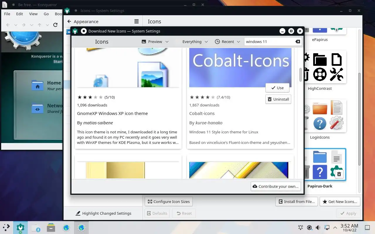The image size is (375, 234).
Task: Uninstall the Cobalt-icons theme
Action: click(x=278, y=99)
